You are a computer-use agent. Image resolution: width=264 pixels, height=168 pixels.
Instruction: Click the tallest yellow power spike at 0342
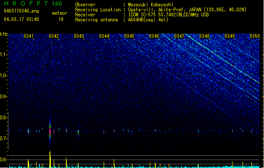pyautogui.click(x=50, y=159)
